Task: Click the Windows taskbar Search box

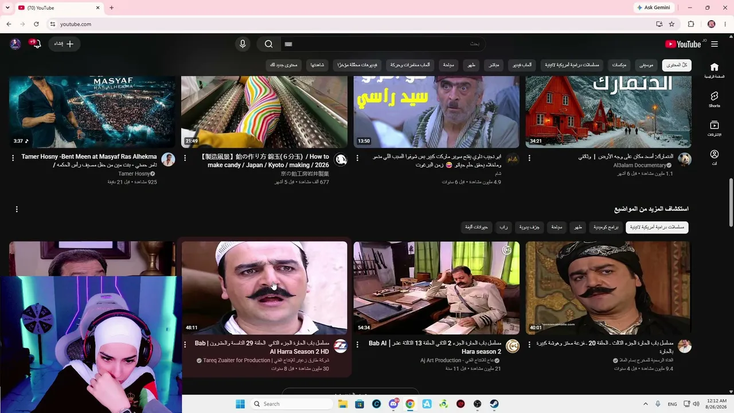Action: tap(291, 404)
